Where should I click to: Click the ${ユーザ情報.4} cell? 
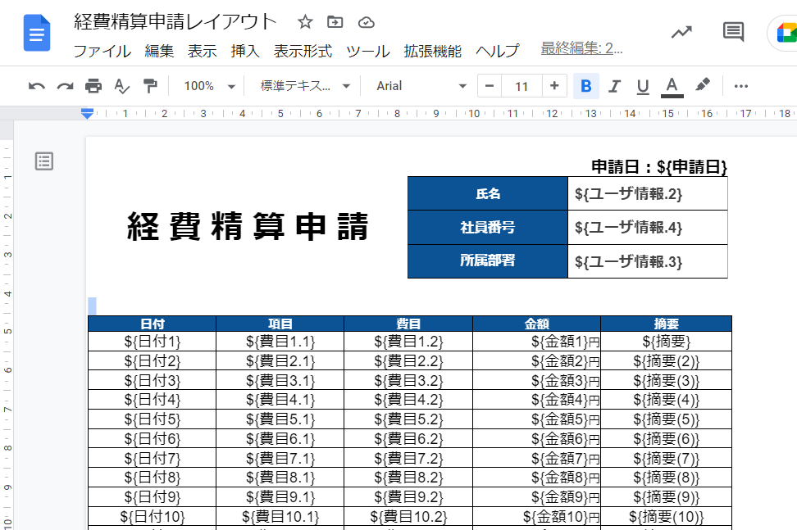(648, 227)
